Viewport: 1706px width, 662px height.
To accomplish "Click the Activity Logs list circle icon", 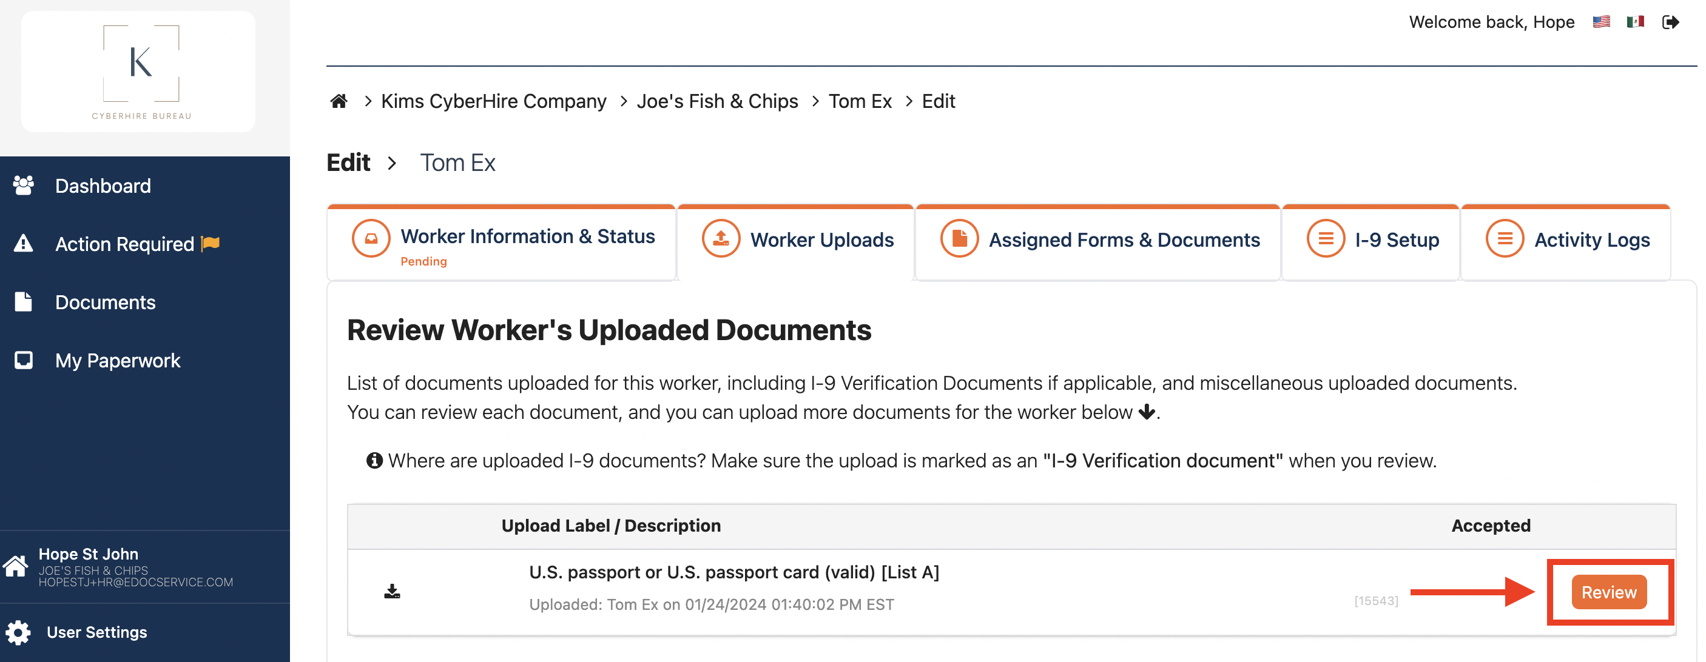I will (x=1505, y=238).
